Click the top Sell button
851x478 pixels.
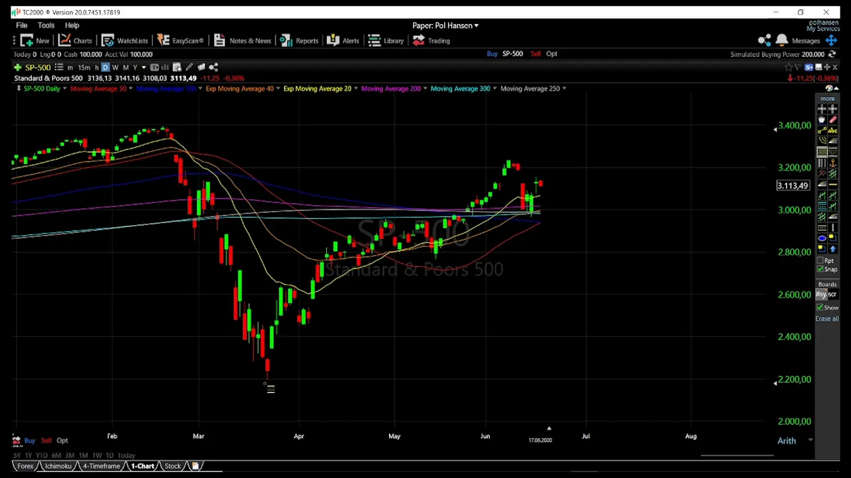coord(535,54)
